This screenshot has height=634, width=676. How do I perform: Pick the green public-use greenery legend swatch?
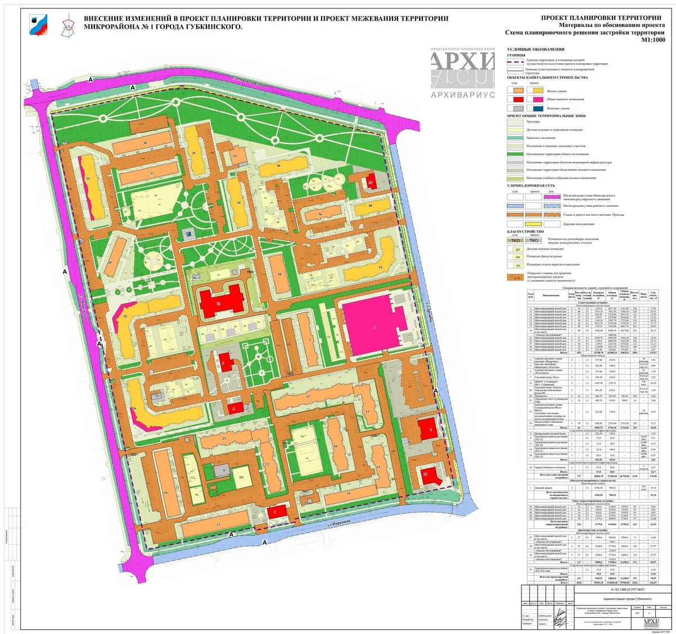(516, 153)
